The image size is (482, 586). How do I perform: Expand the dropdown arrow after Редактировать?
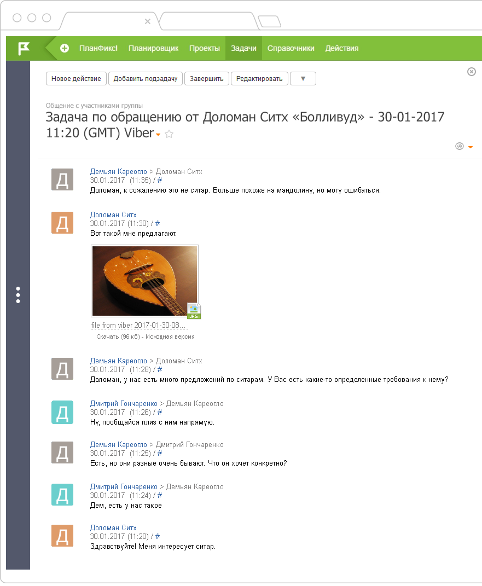[x=303, y=79]
